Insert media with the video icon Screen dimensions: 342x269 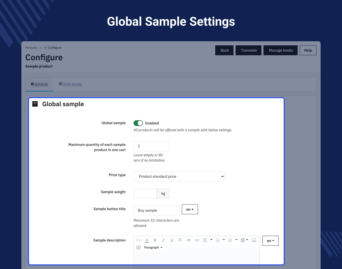click(x=138, y=247)
